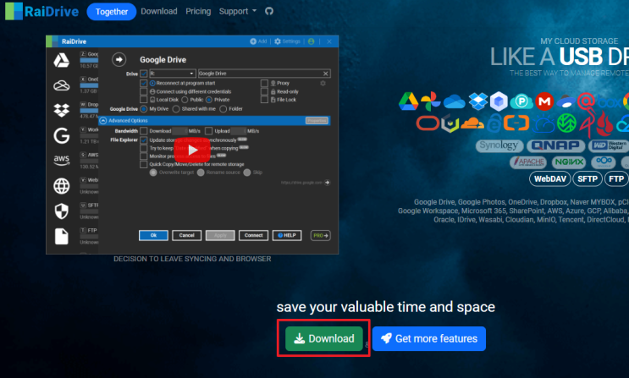Click the MEGA logo among the cloud icons
The image size is (629, 378).
coord(544,101)
